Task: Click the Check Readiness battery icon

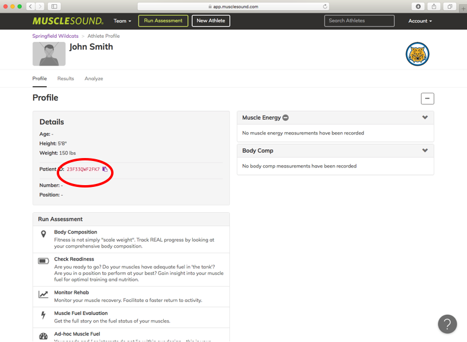Action: coord(44,261)
